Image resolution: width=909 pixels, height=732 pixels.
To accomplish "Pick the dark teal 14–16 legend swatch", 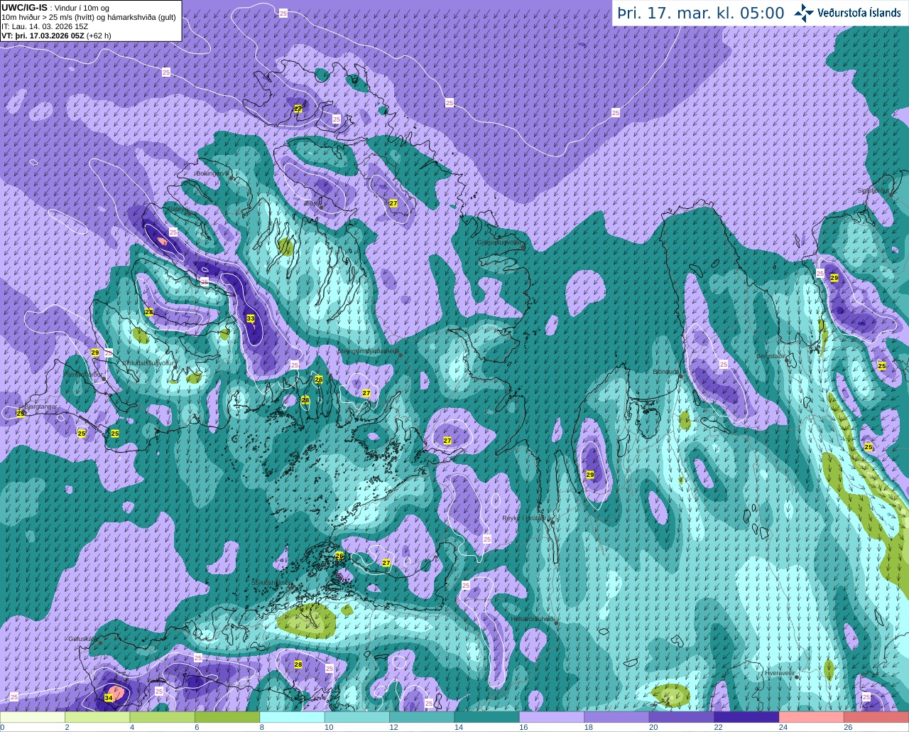I will pyautogui.click(x=487, y=717).
